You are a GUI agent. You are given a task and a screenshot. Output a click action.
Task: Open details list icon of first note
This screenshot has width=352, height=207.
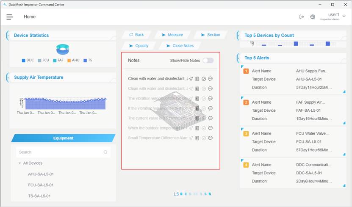click(197, 79)
